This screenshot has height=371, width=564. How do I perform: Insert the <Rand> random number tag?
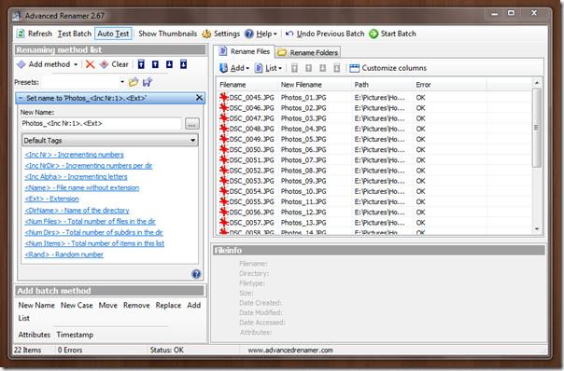64,254
